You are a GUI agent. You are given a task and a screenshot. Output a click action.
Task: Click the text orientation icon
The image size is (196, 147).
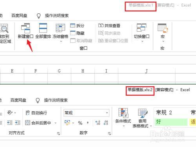(10, 113)
